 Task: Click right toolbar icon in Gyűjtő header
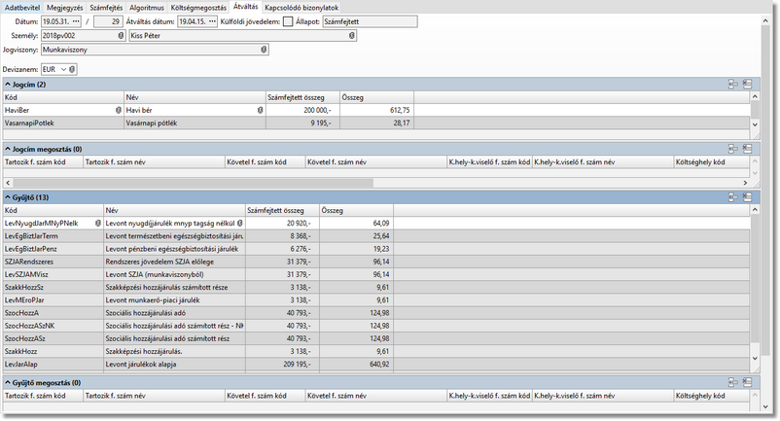coord(748,197)
